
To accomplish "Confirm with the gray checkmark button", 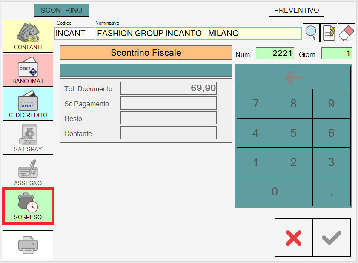I will [332, 238].
